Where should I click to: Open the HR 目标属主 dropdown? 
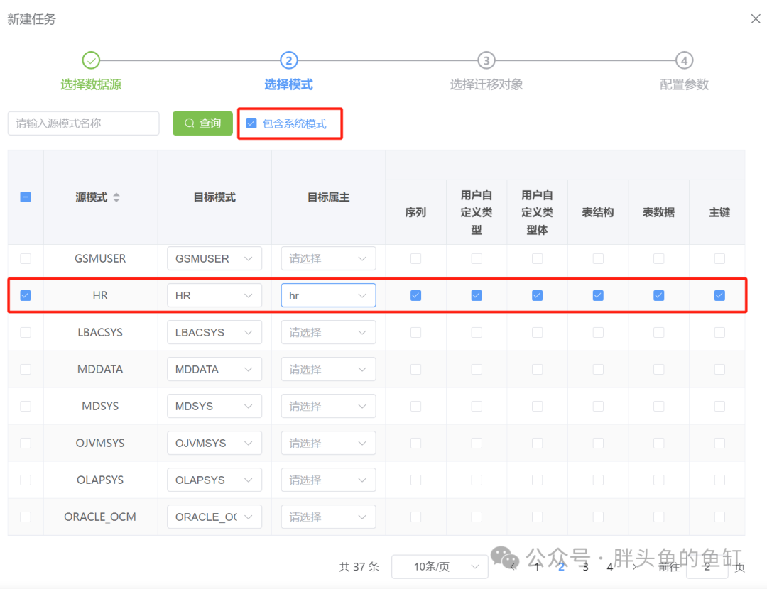[328, 295]
